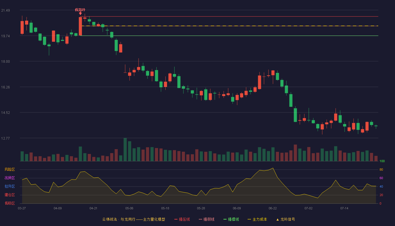Select the 拉升区 zone label
The image size is (395, 226).
[10, 186]
